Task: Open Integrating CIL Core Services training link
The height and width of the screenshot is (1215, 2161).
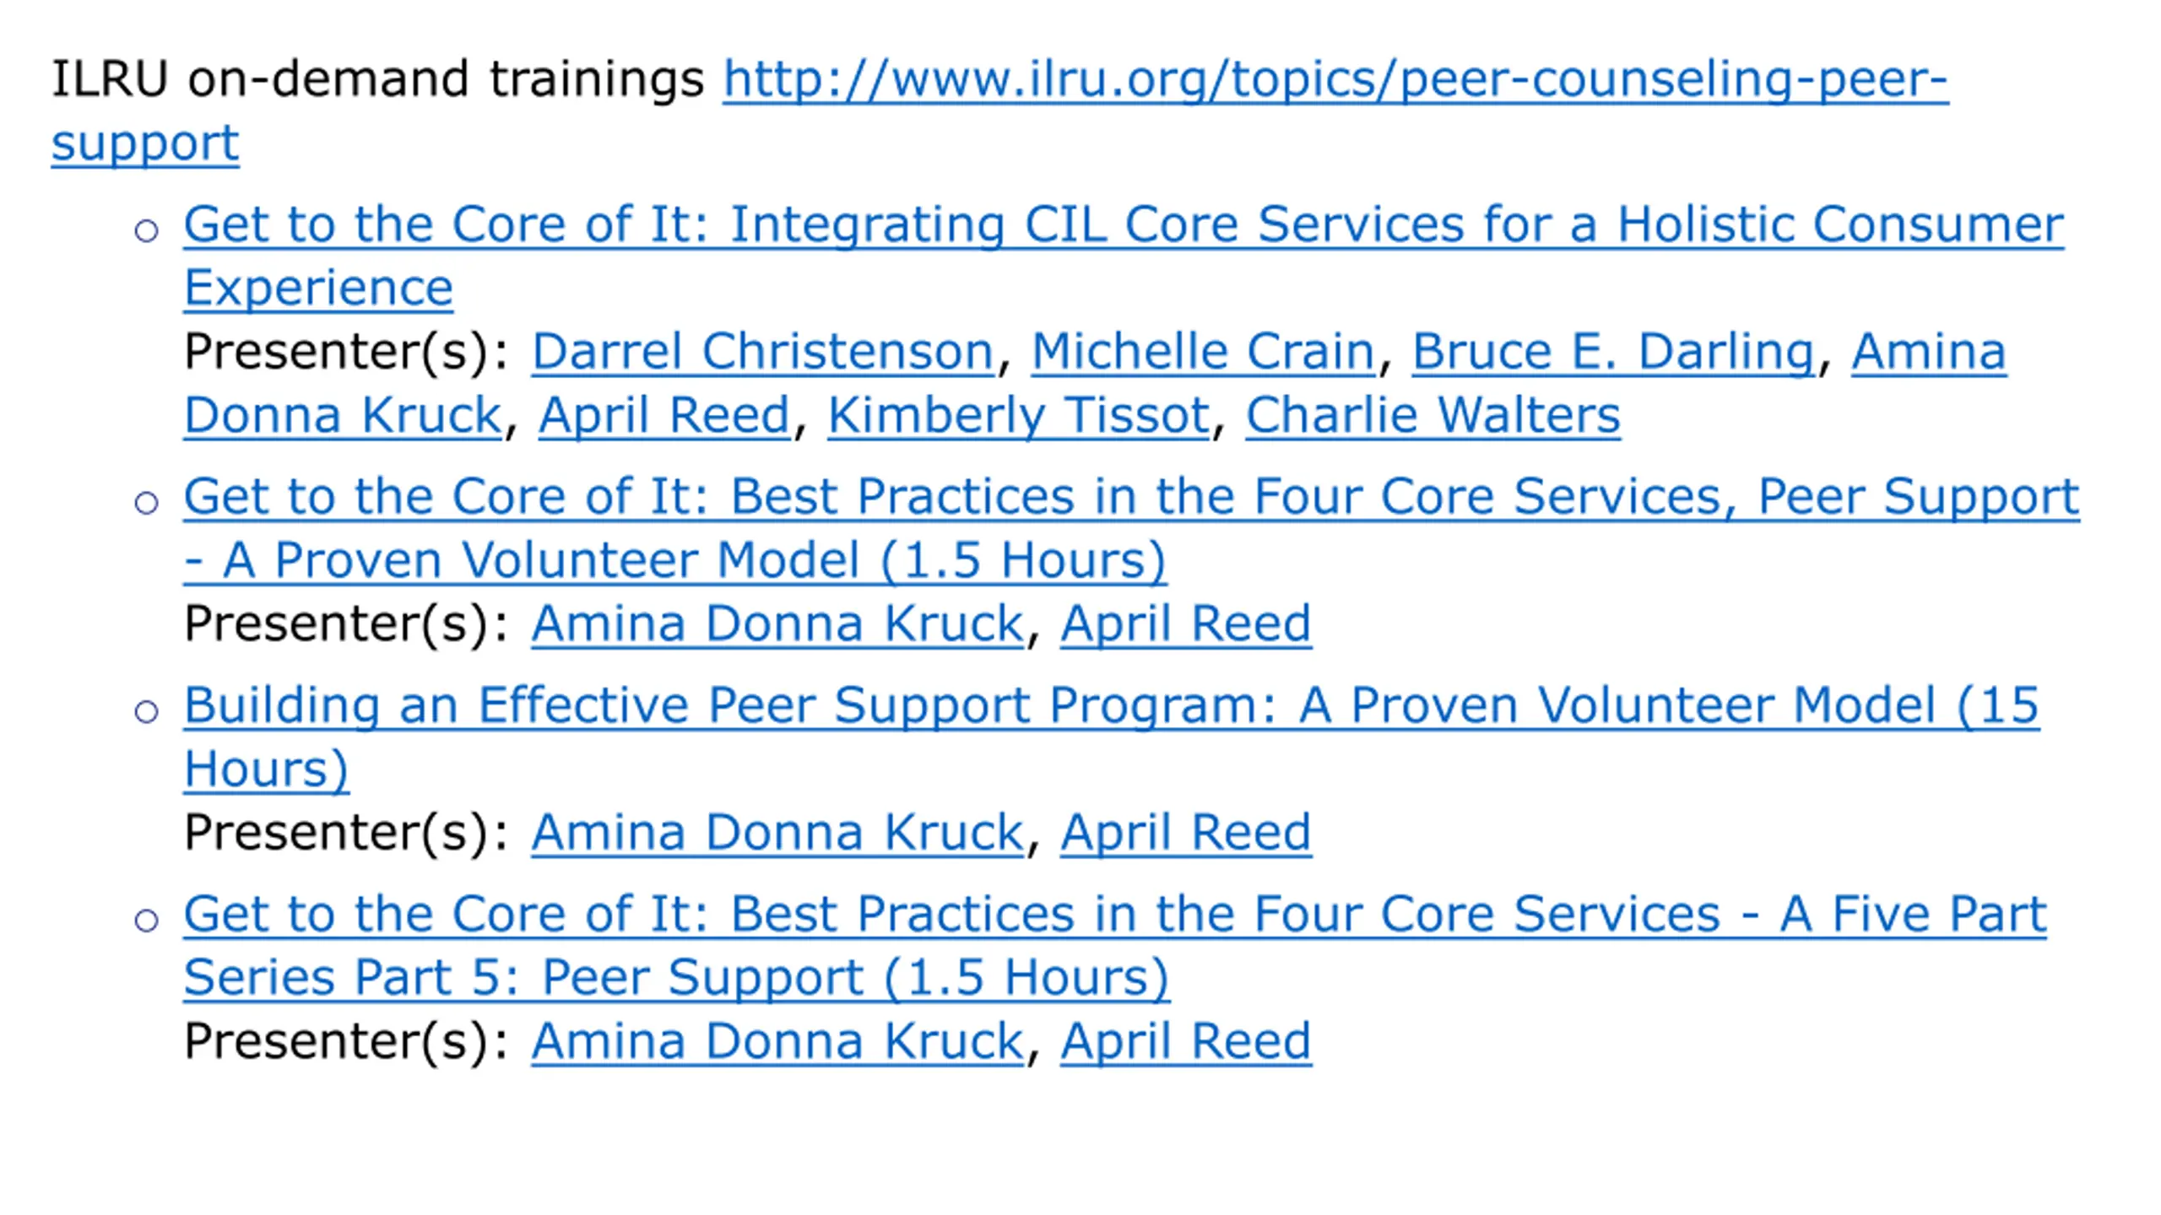Action: pos(1124,225)
